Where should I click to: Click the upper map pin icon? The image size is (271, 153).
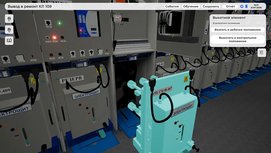(9, 19)
